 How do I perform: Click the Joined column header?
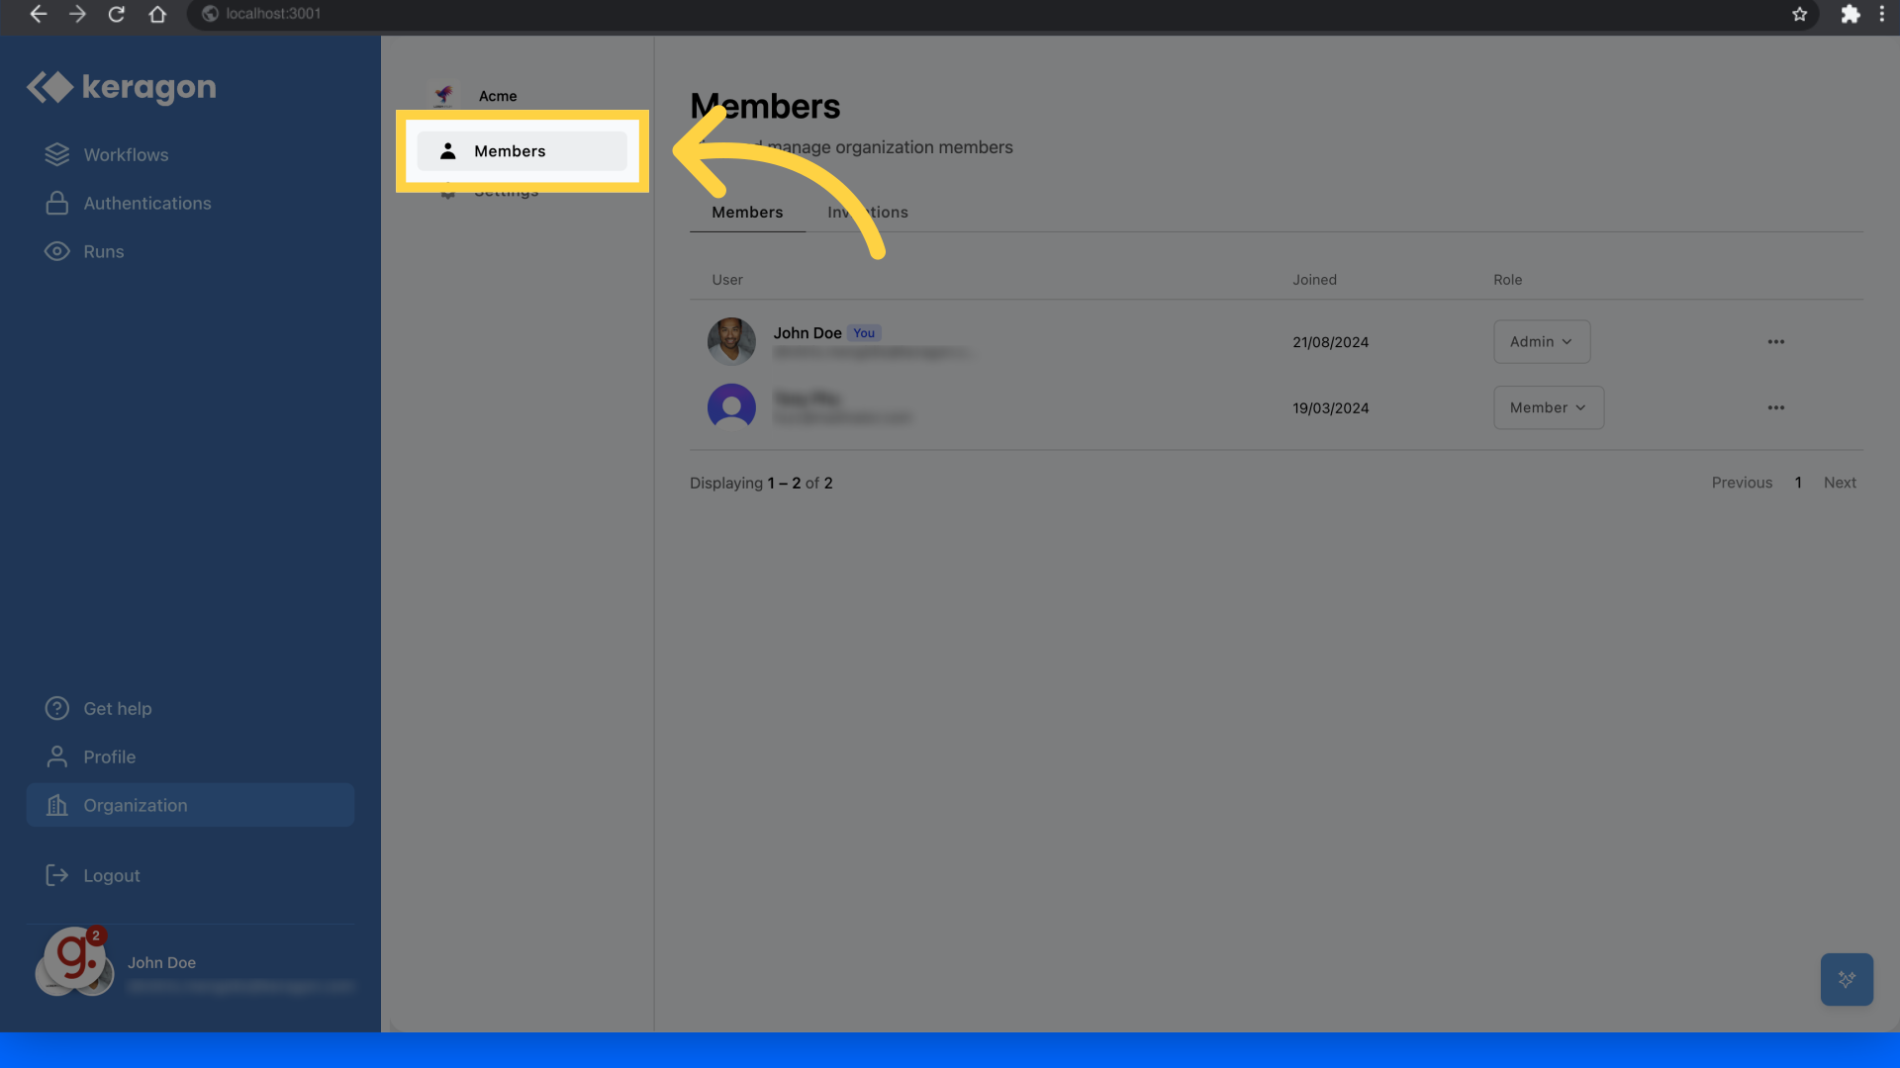pos(1314,280)
